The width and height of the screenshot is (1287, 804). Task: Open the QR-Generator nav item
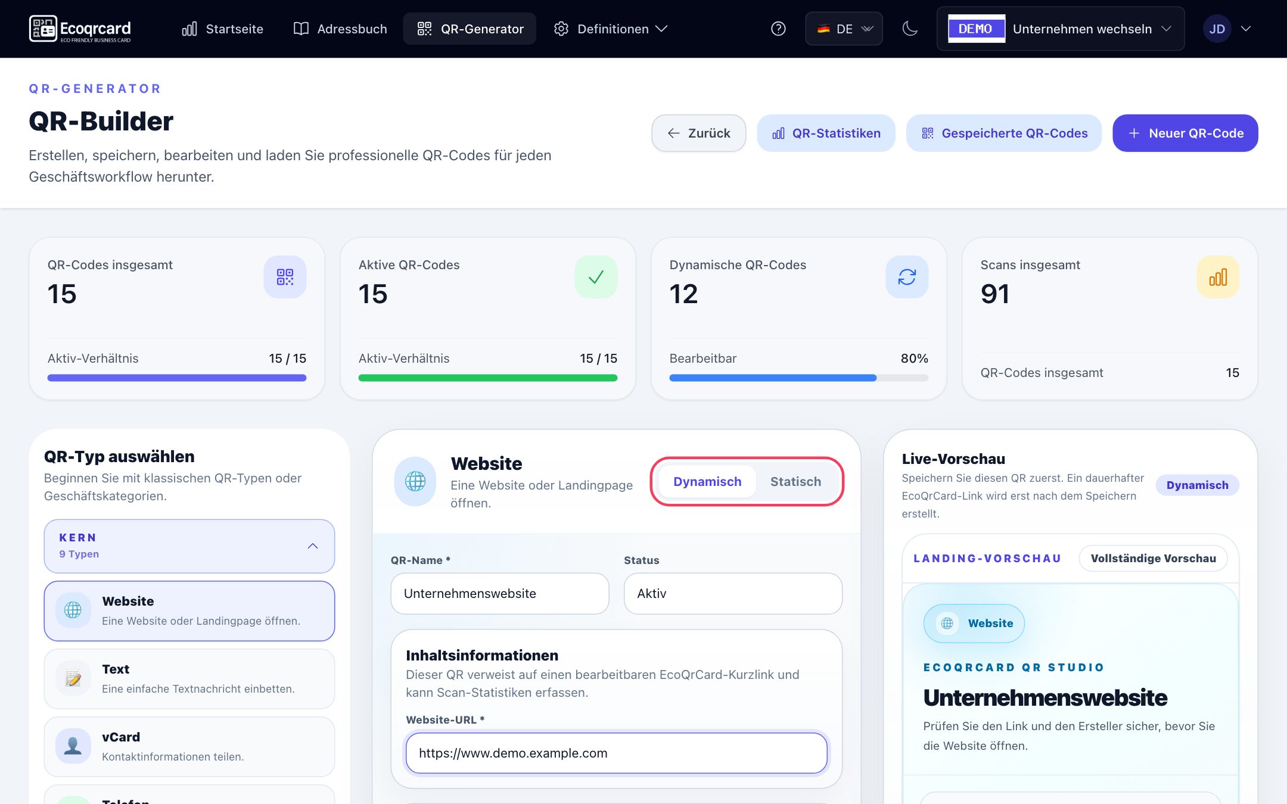coord(470,29)
